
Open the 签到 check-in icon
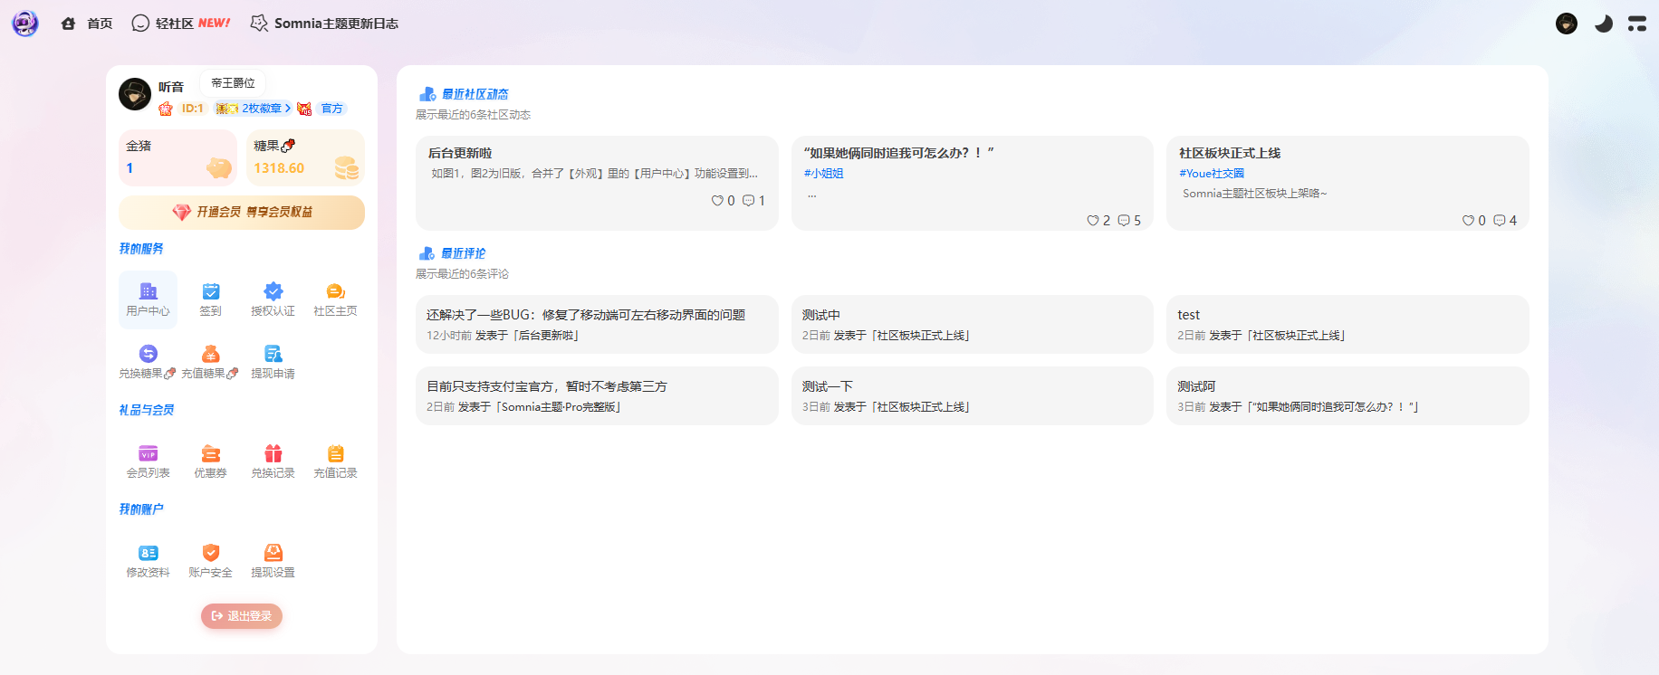click(x=210, y=291)
